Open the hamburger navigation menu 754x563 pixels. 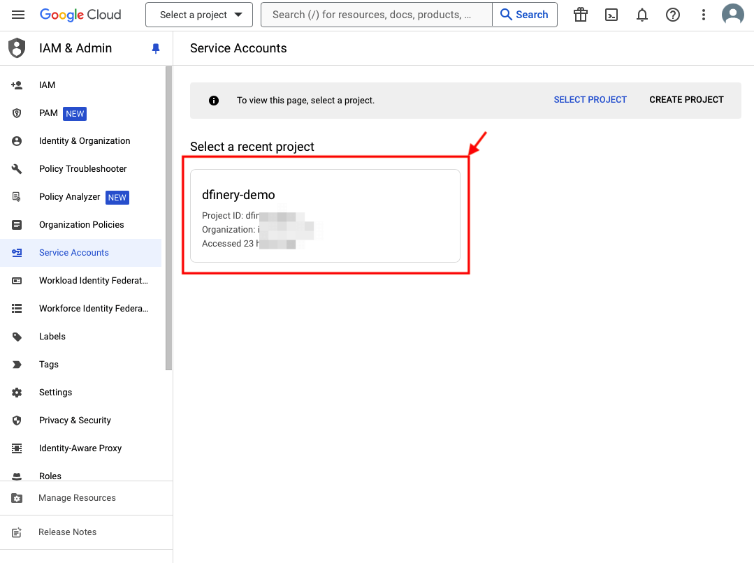[x=18, y=15]
